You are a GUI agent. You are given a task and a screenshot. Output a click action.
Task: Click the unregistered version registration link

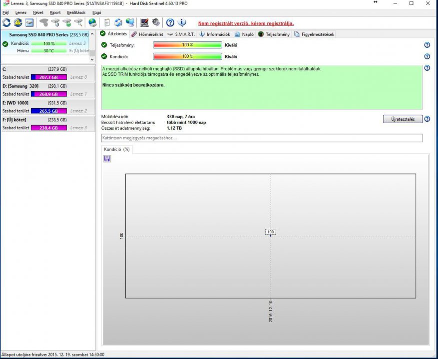(x=246, y=23)
